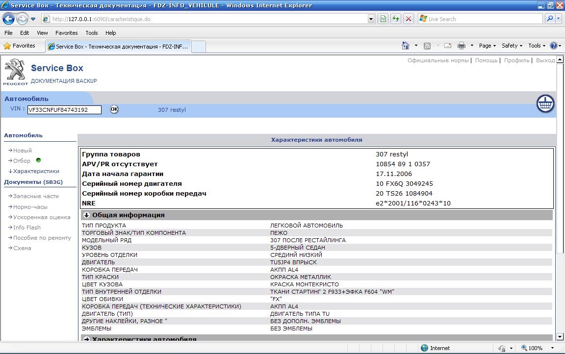Open Запасные части sidebar link

pos(36,196)
